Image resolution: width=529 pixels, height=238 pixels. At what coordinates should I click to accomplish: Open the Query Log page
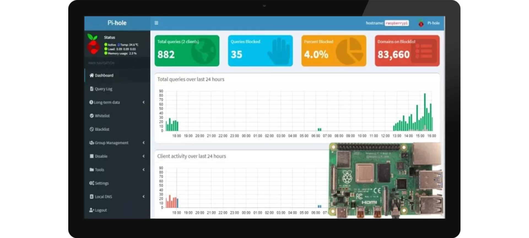[117, 89]
